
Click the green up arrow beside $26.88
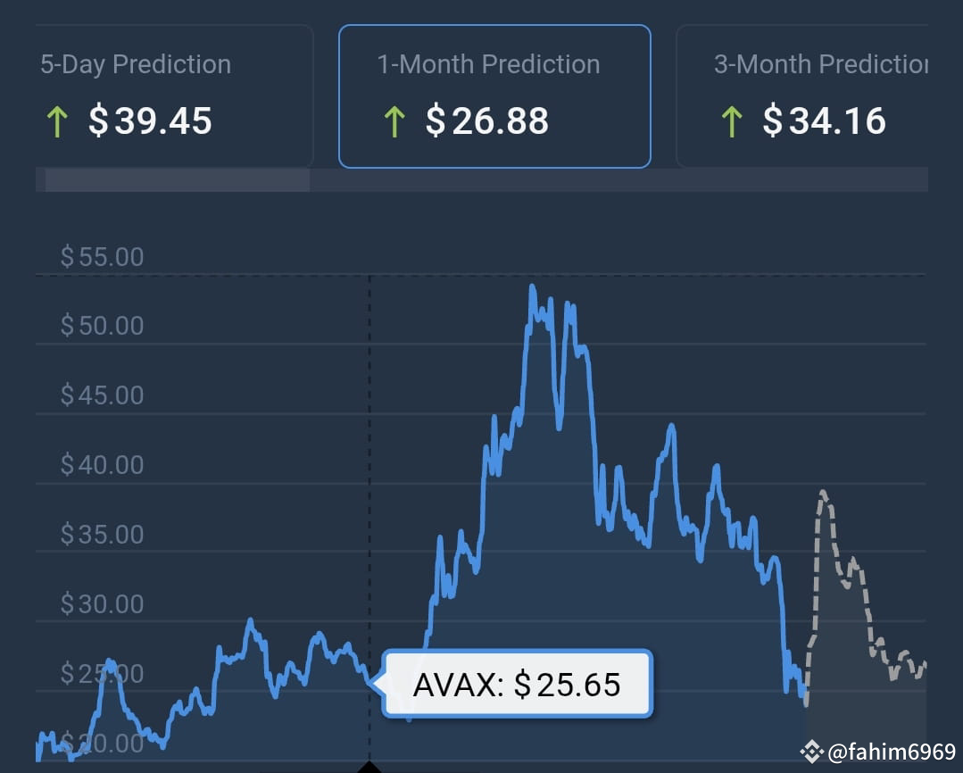pyautogui.click(x=394, y=122)
